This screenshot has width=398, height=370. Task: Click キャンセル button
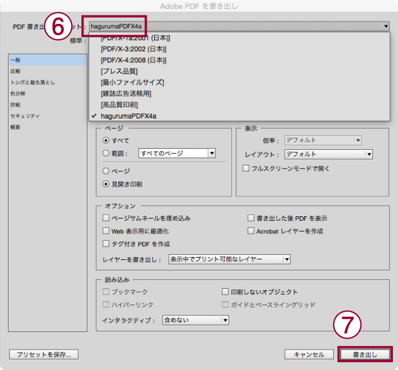[309, 354]
